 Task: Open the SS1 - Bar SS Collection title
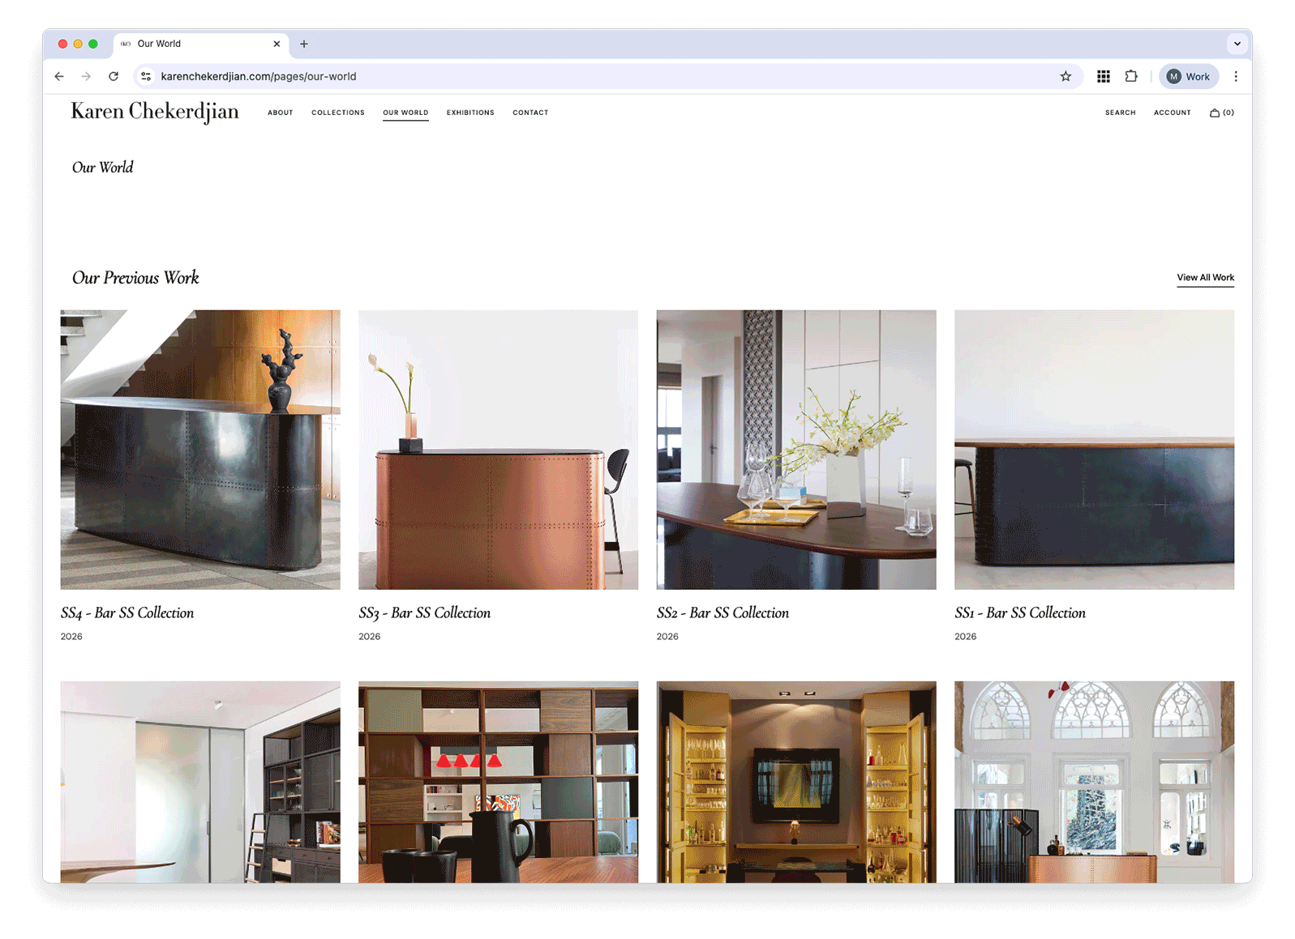pos(1020,613)
